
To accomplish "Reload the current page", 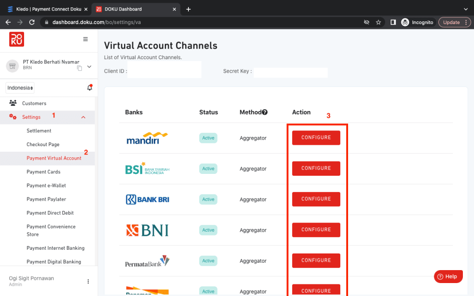I will (32, 22).
